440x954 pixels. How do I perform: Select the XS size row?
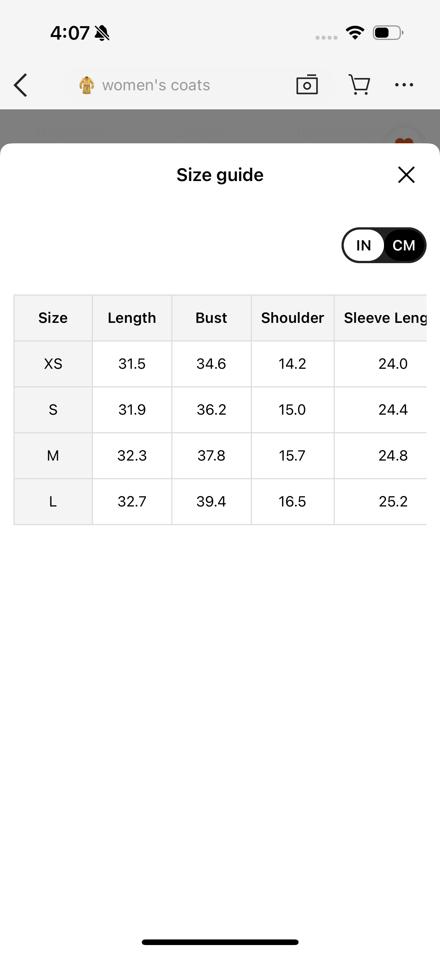pyautogui.click(x=53, y=364)
